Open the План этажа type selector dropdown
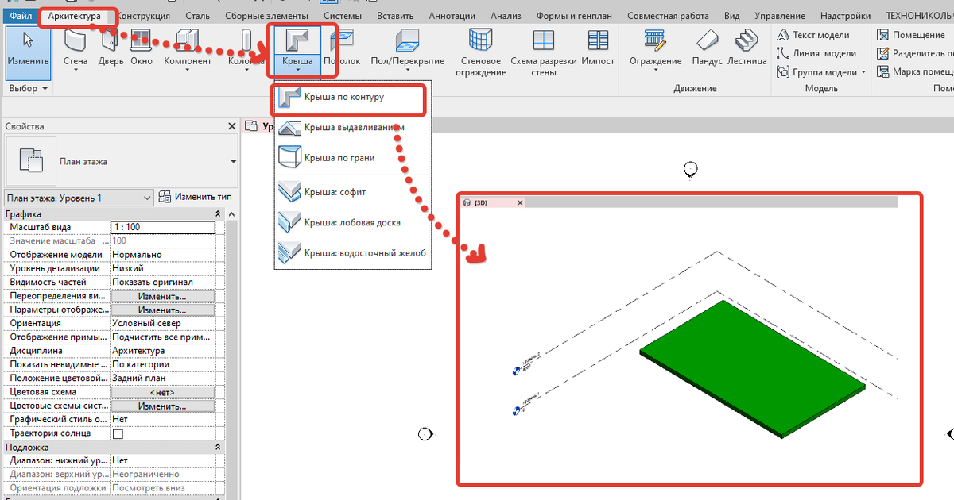 click(x=233, y=161)
